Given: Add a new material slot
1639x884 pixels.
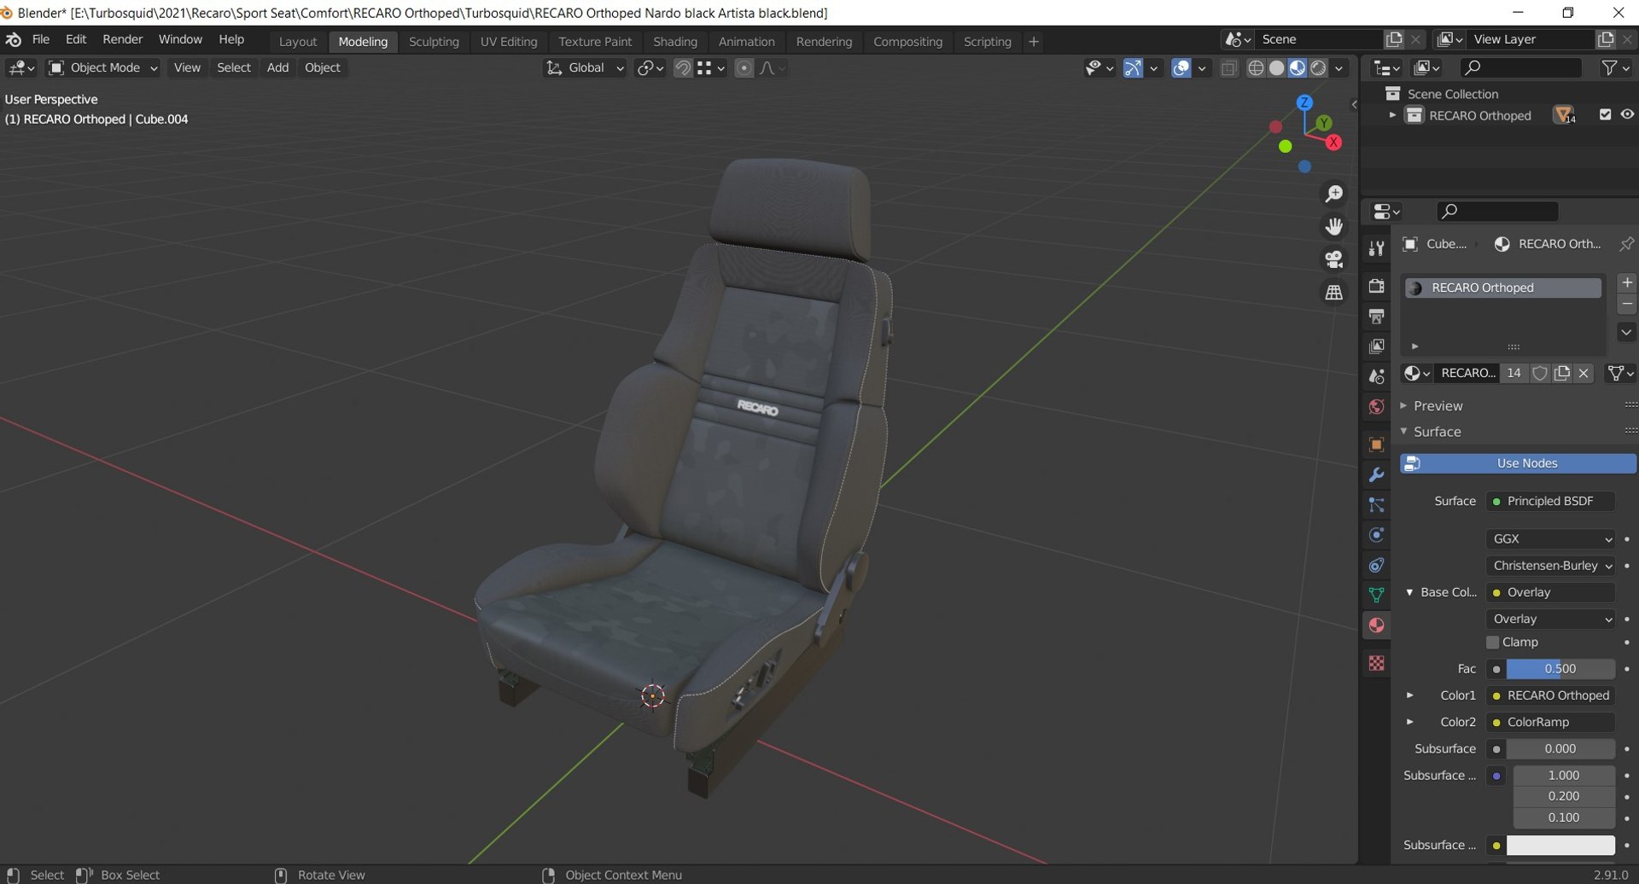Looking at the screenshot, I should tap(1627, 282).
